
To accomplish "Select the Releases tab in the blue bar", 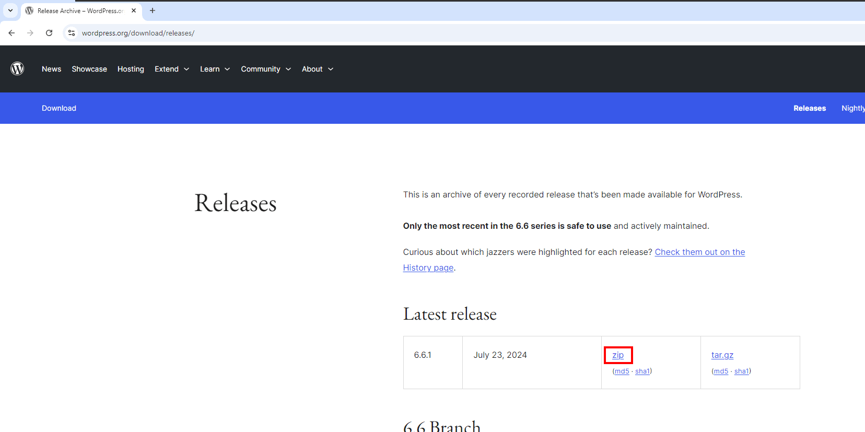I will click(810, 108).
